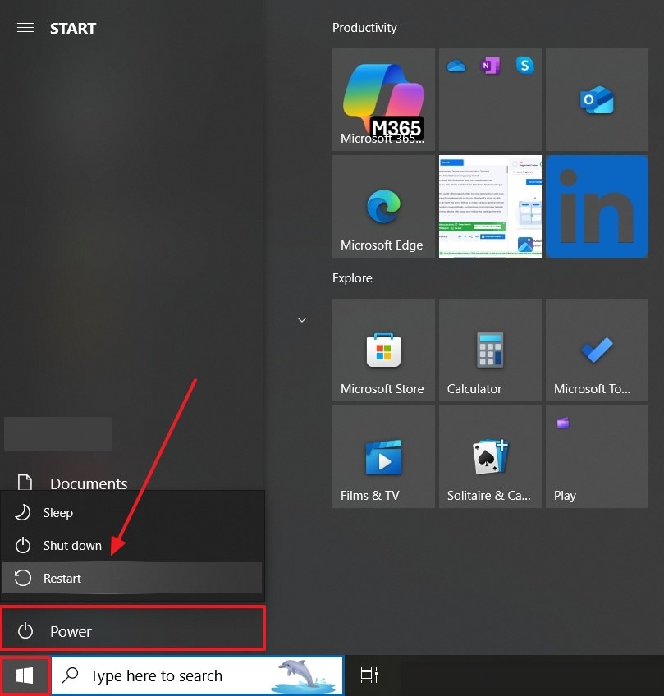Open the Microsoft 365 Copilot tile
The image size is (664, 696).
pos(383,99)
